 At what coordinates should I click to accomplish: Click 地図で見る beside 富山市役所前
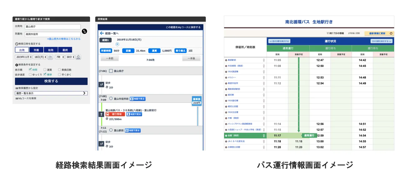(x=137, y=99)
